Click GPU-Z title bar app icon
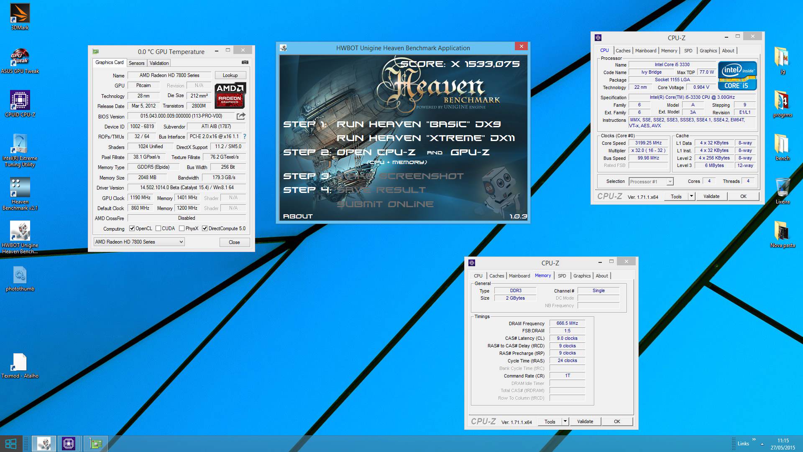 tap(96, 51)
